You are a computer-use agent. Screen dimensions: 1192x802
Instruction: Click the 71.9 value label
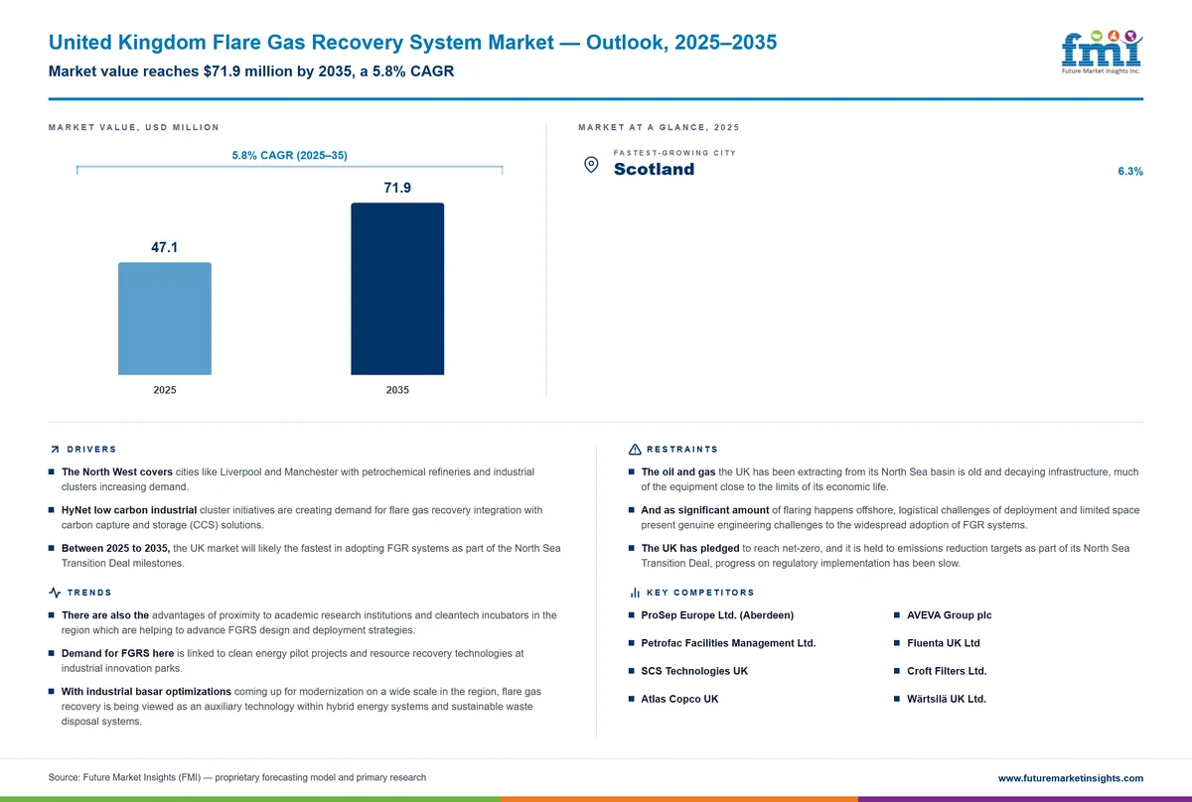coord(397,188)
